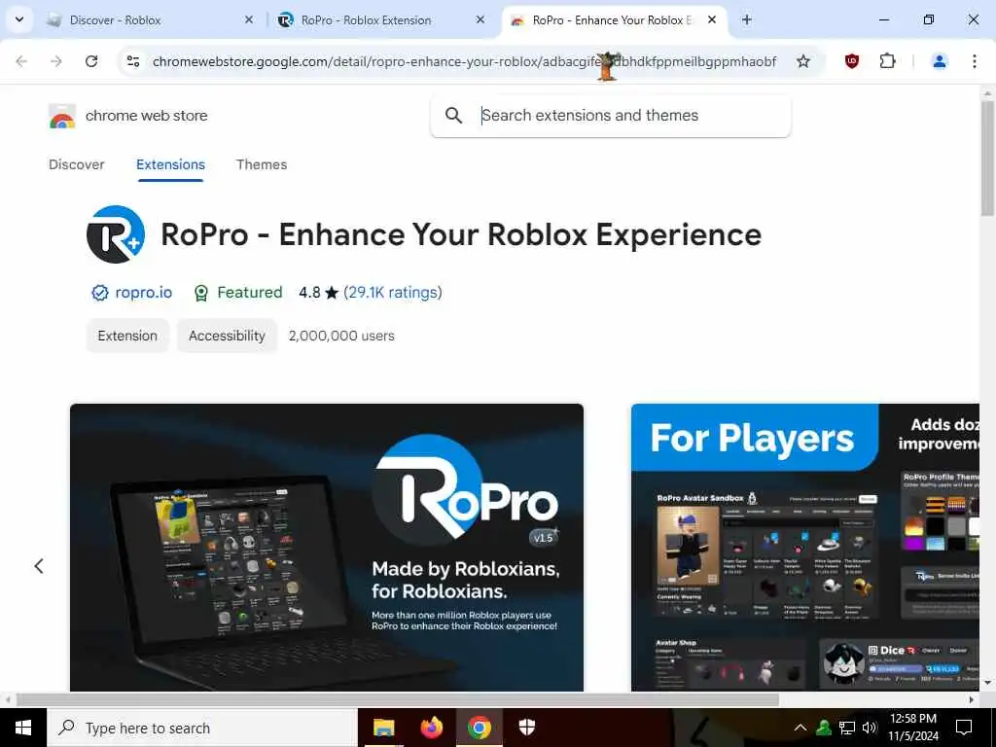Click the Chrome taskbar icon
Image resolution: width=996 pixels, height=747 pixels.
click(480, 728)
